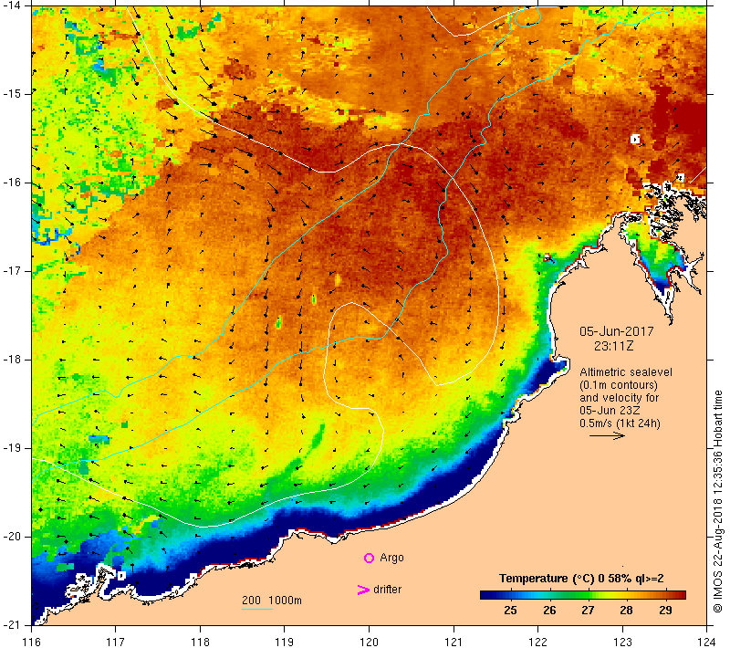
Task: Click the longitude axis label '119'
Action: pyautogui.click(x=285, y=642)
